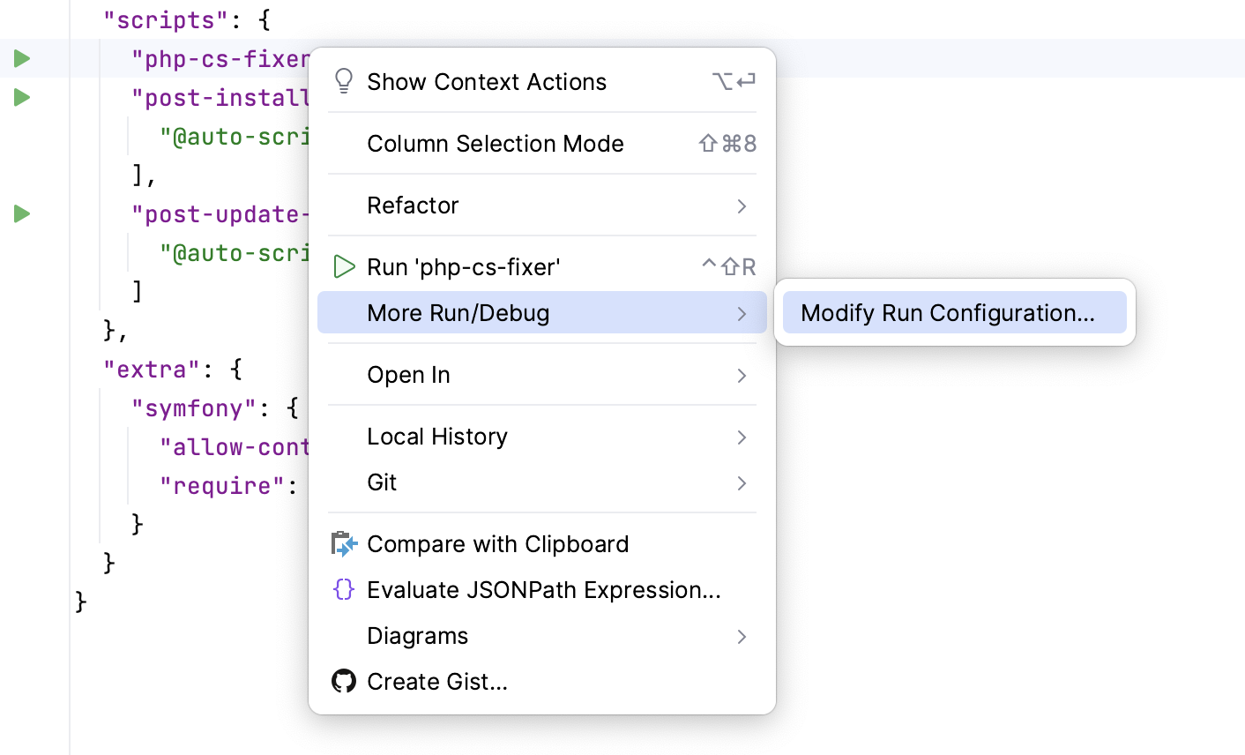Expand the Open In chevron arrow
Screen dimensions: 1245x755
[x=742, y=375]
